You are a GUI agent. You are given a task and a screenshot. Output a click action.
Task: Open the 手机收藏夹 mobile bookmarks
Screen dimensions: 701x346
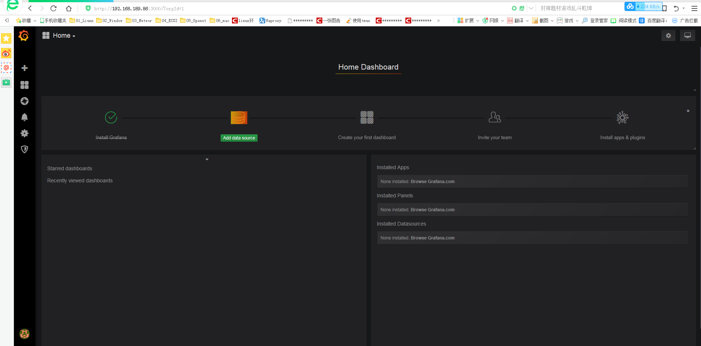click(x=53, y=21)
